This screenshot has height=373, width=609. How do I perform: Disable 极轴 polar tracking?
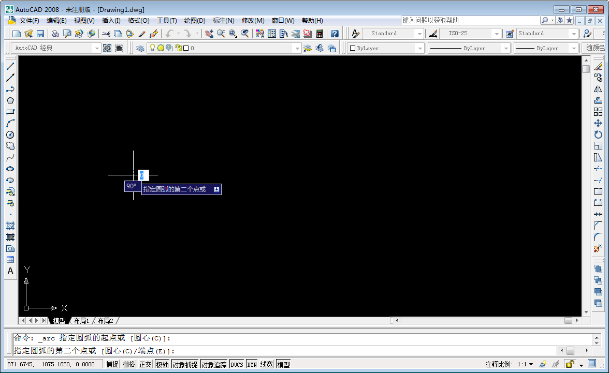click(161, 364)
